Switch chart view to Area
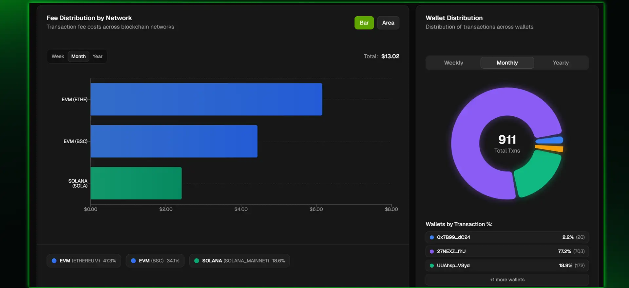 click(388, 23)
